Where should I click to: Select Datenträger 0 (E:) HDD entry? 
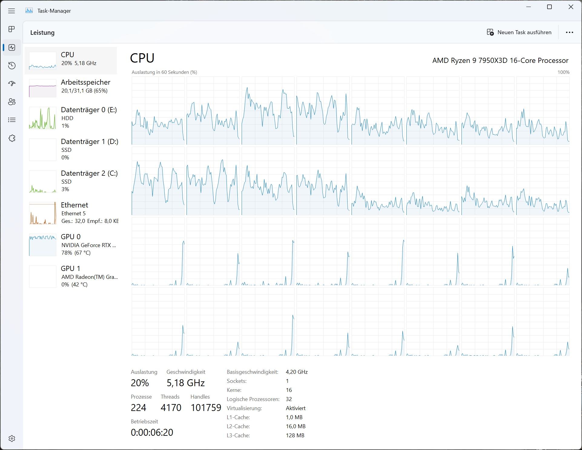coord(73,117)
